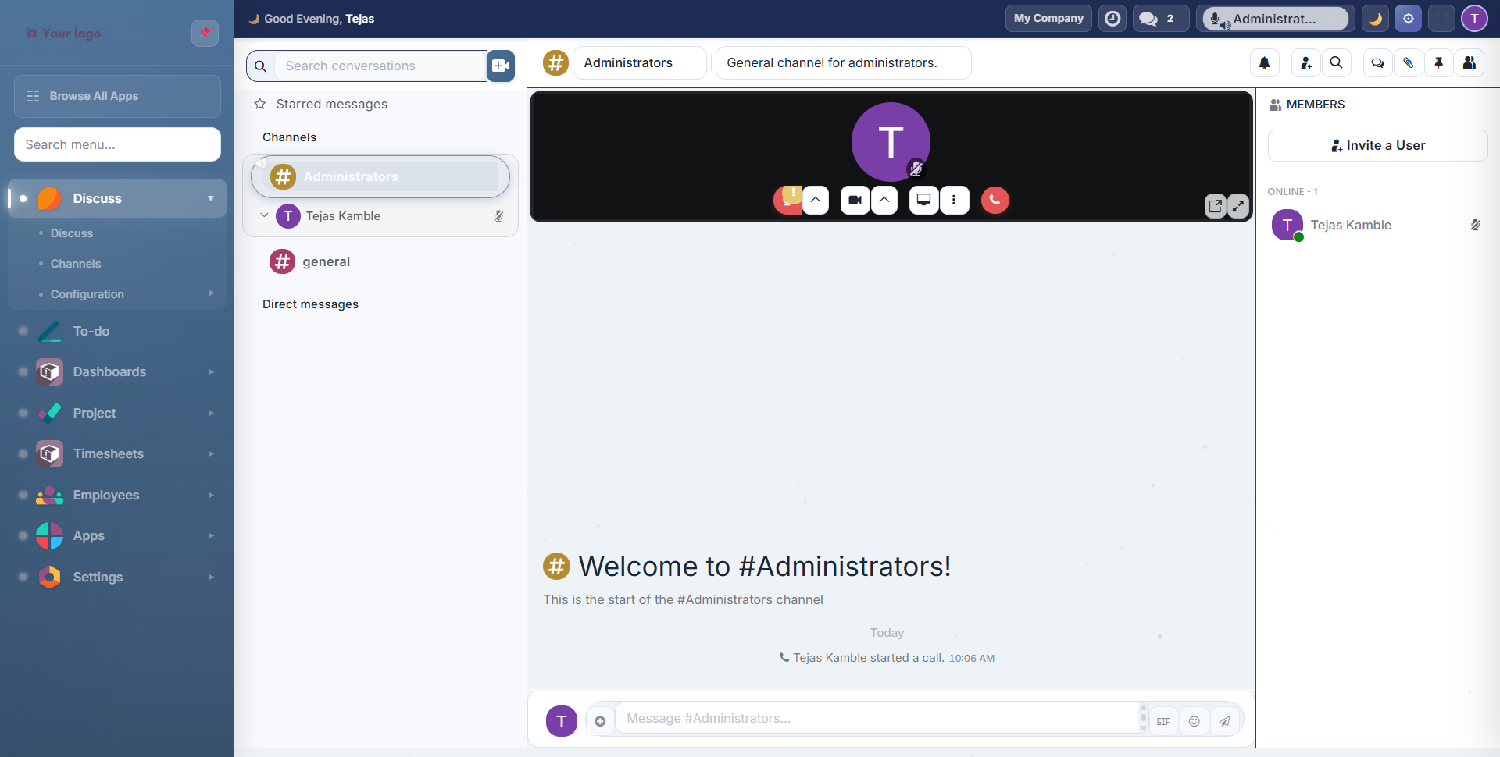Expand camera options arrow beside video button
The height and width of the screenshot is (757, 1500).
pos(884,201)
